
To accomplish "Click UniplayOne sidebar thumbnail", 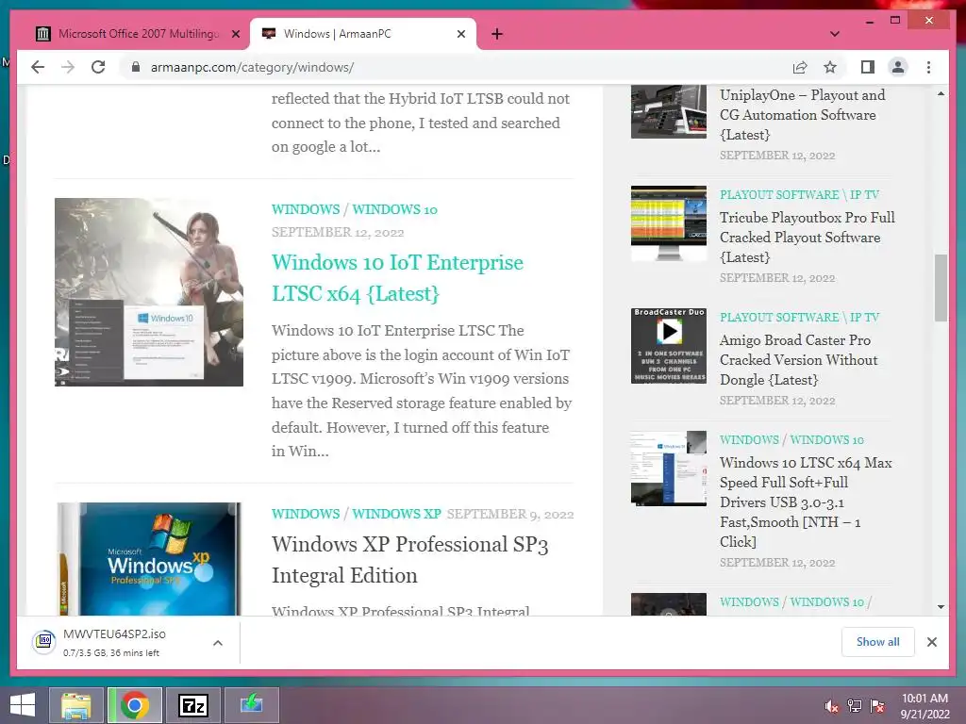I will [x=669, y=111].
